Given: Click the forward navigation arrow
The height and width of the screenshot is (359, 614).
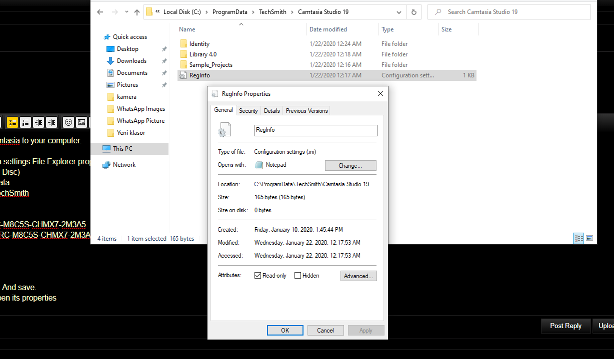Looking at the screenshot, I should point(115,12).
